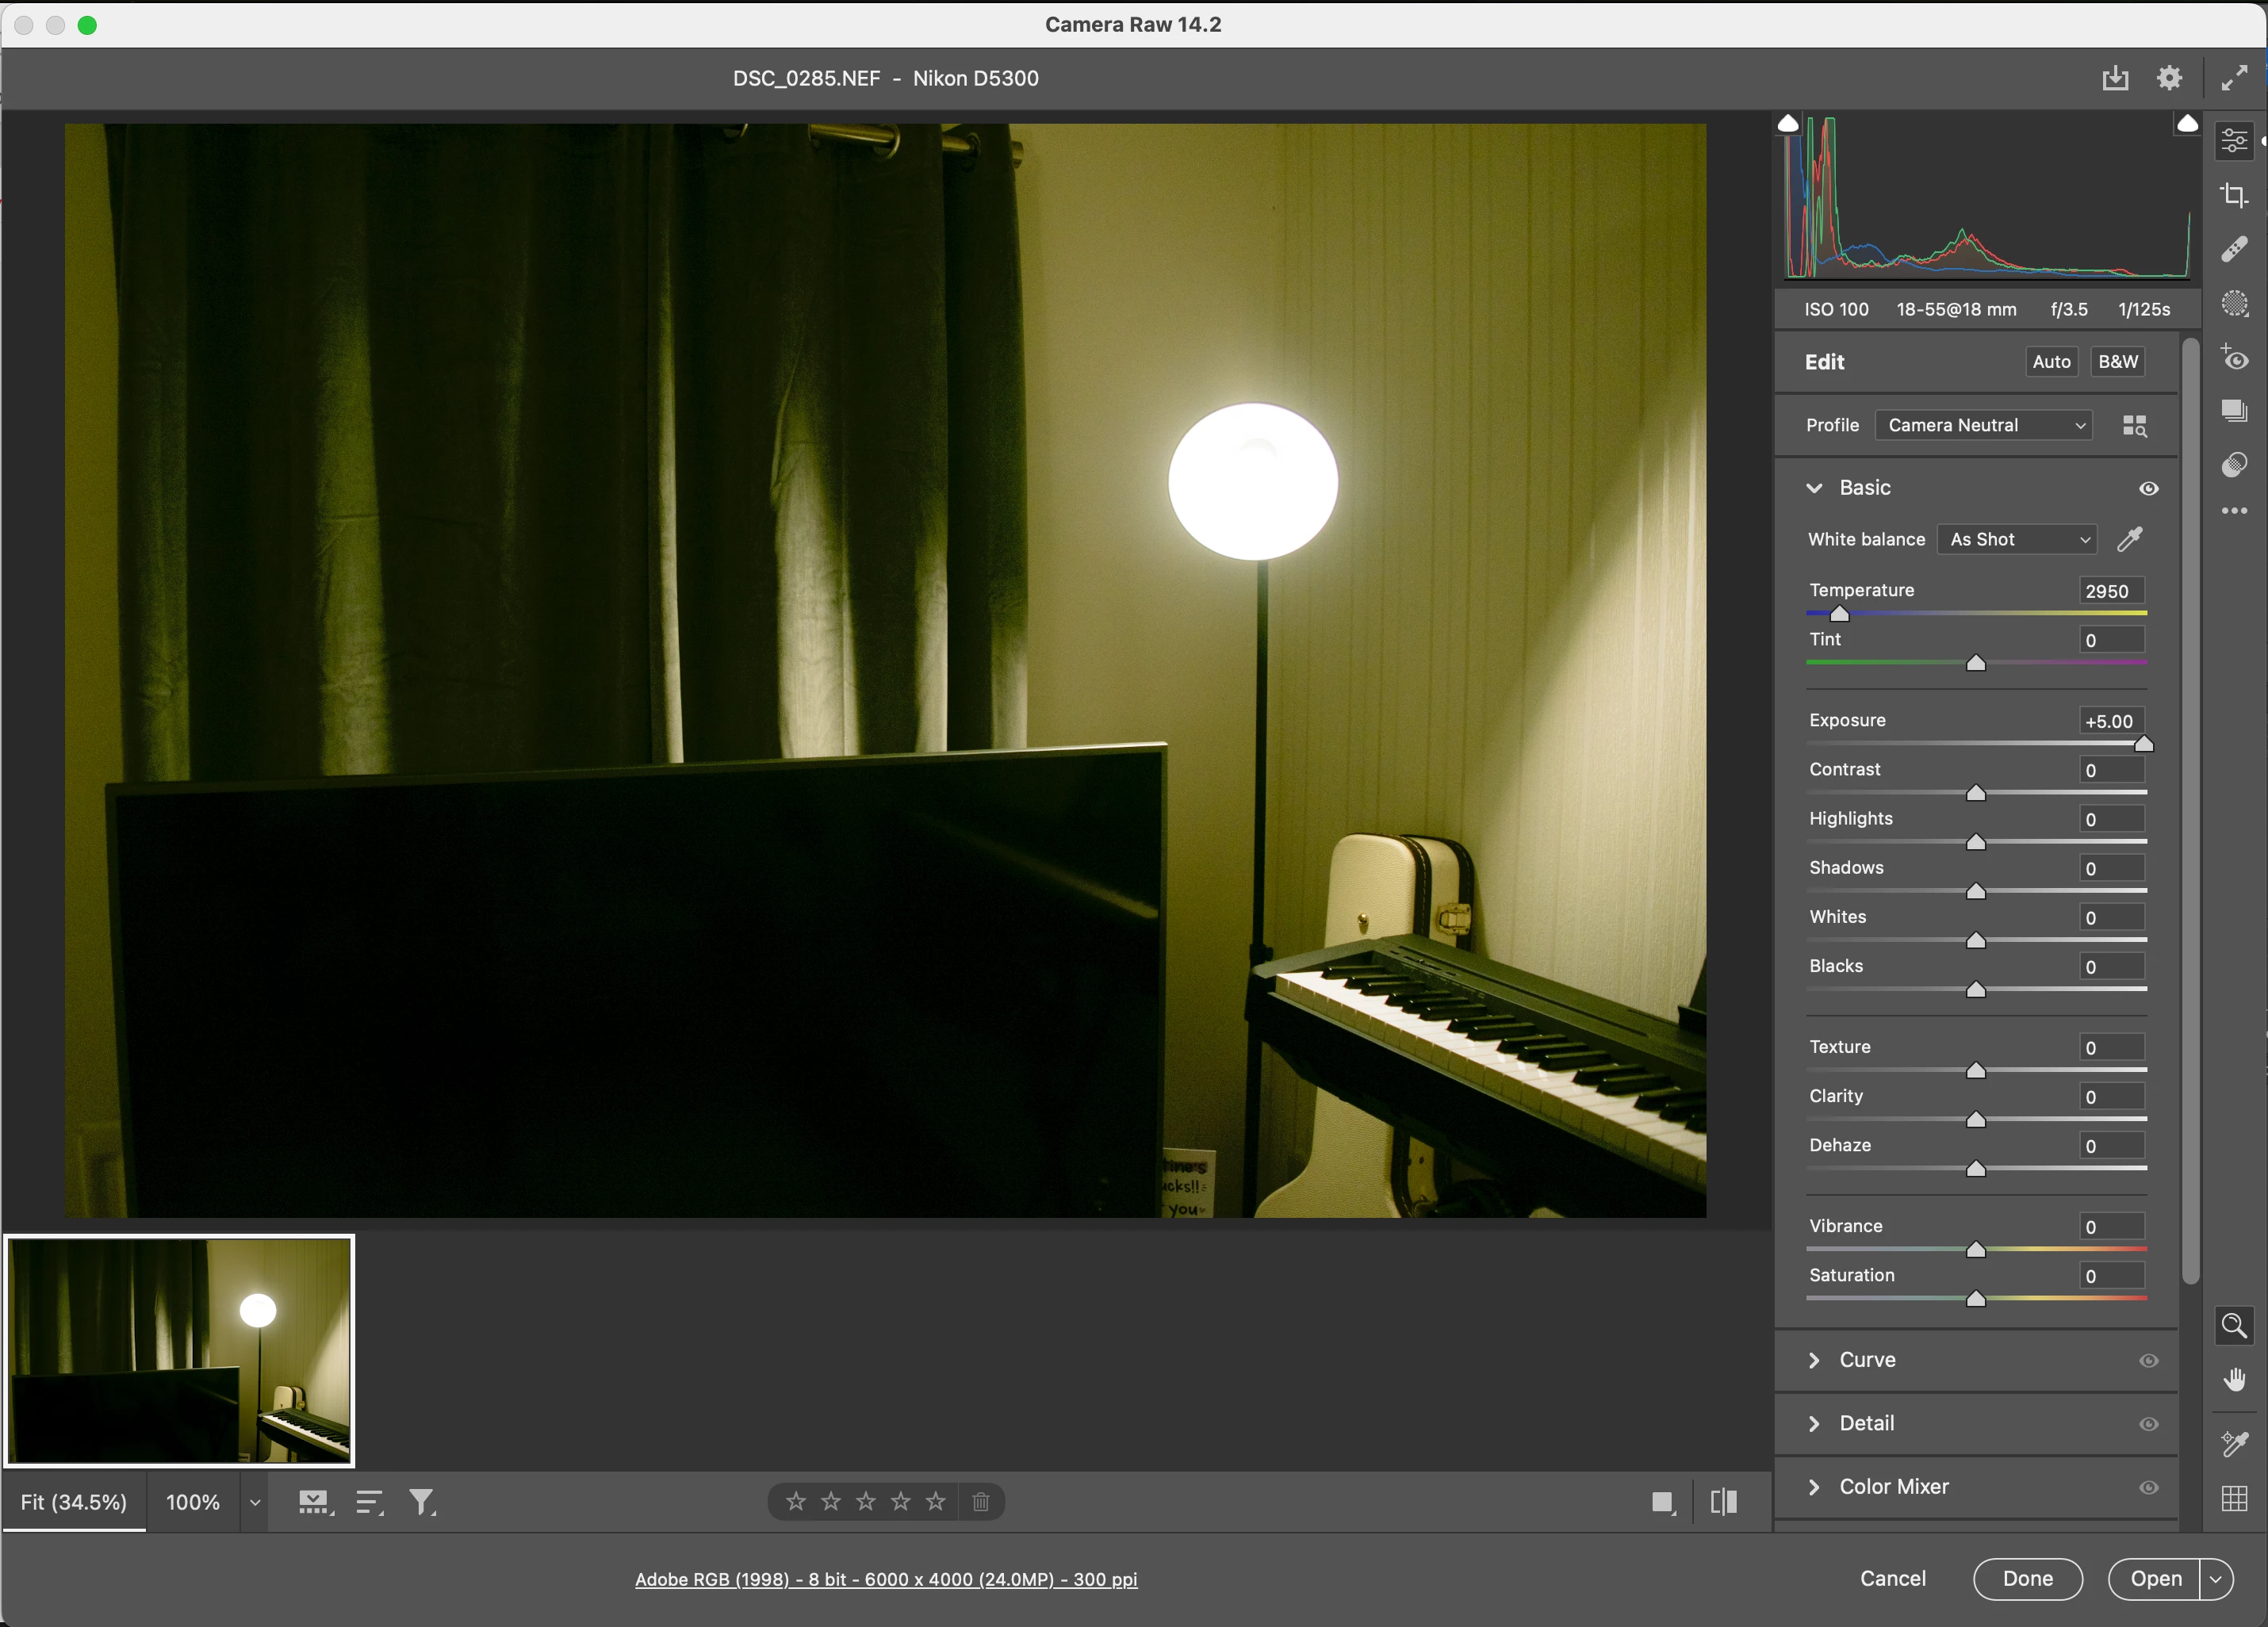Image resolution: width=2268 pixels, height=1627 pixels.
Task: Select Fit (34.5%) zoom tab
Action: [74, 1502]
